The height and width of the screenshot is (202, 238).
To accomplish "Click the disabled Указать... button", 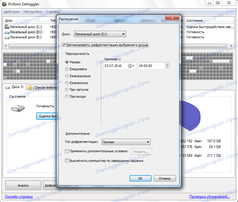I will (141, 152).
